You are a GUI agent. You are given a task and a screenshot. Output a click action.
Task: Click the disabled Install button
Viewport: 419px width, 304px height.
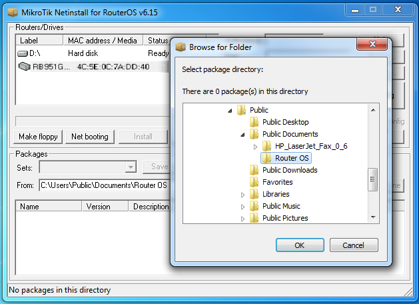point(143,137)
